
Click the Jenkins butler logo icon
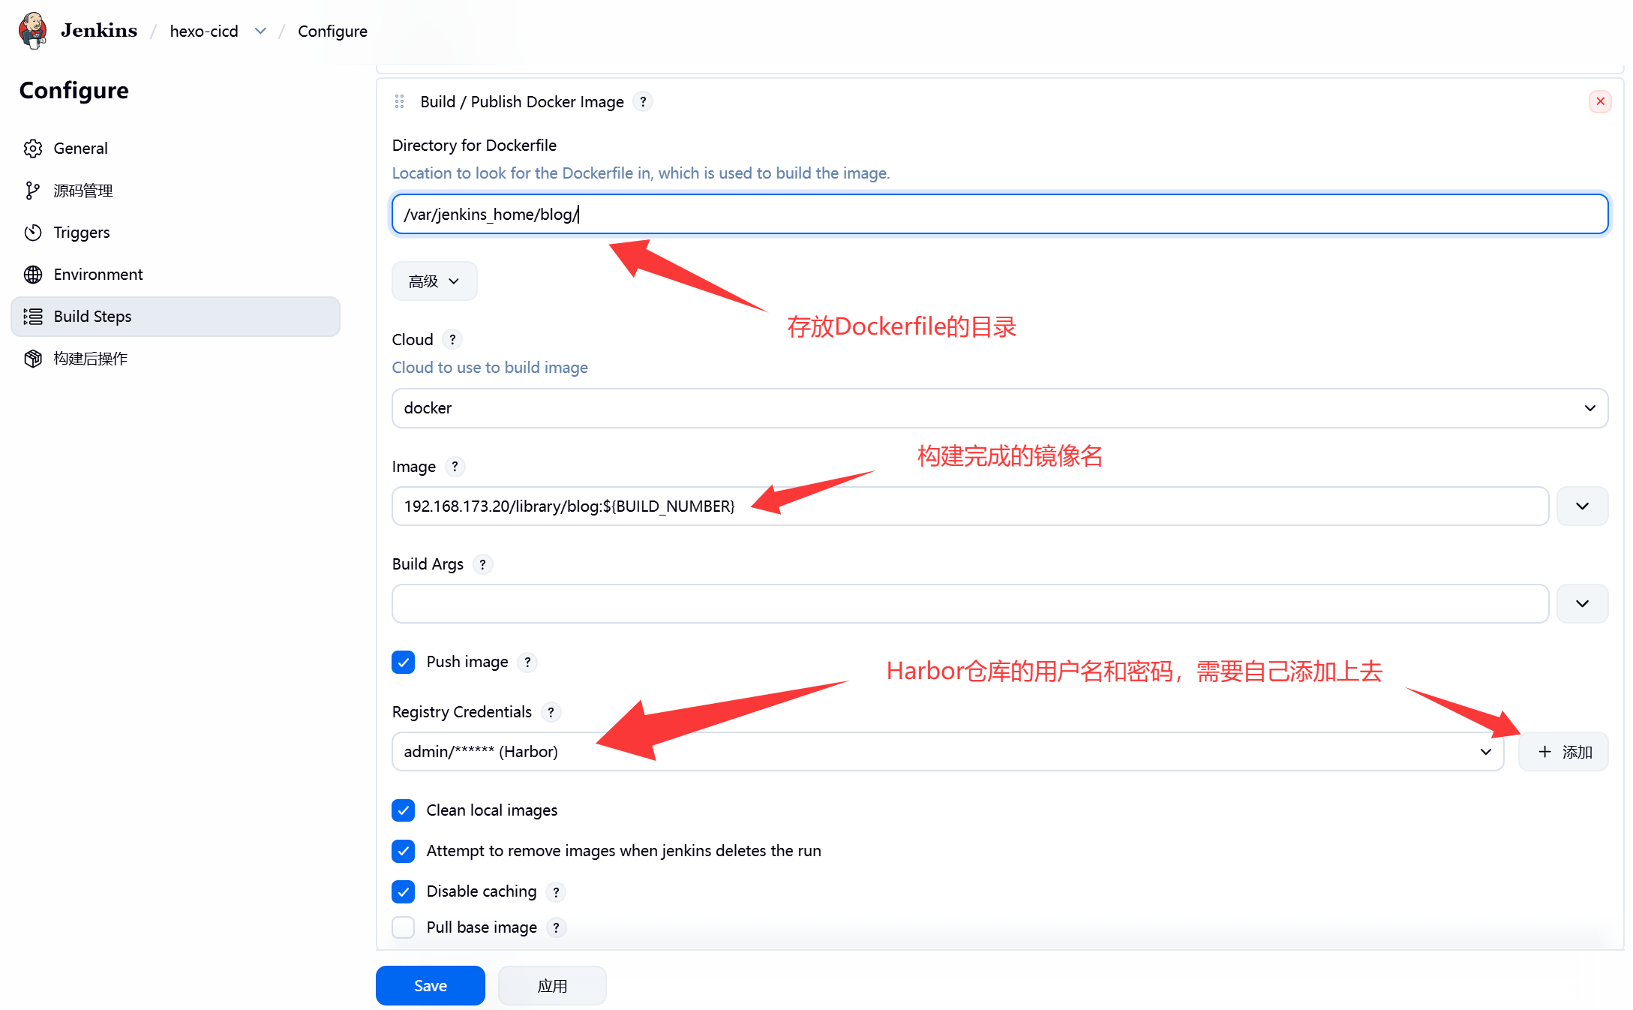coord(33,31)
